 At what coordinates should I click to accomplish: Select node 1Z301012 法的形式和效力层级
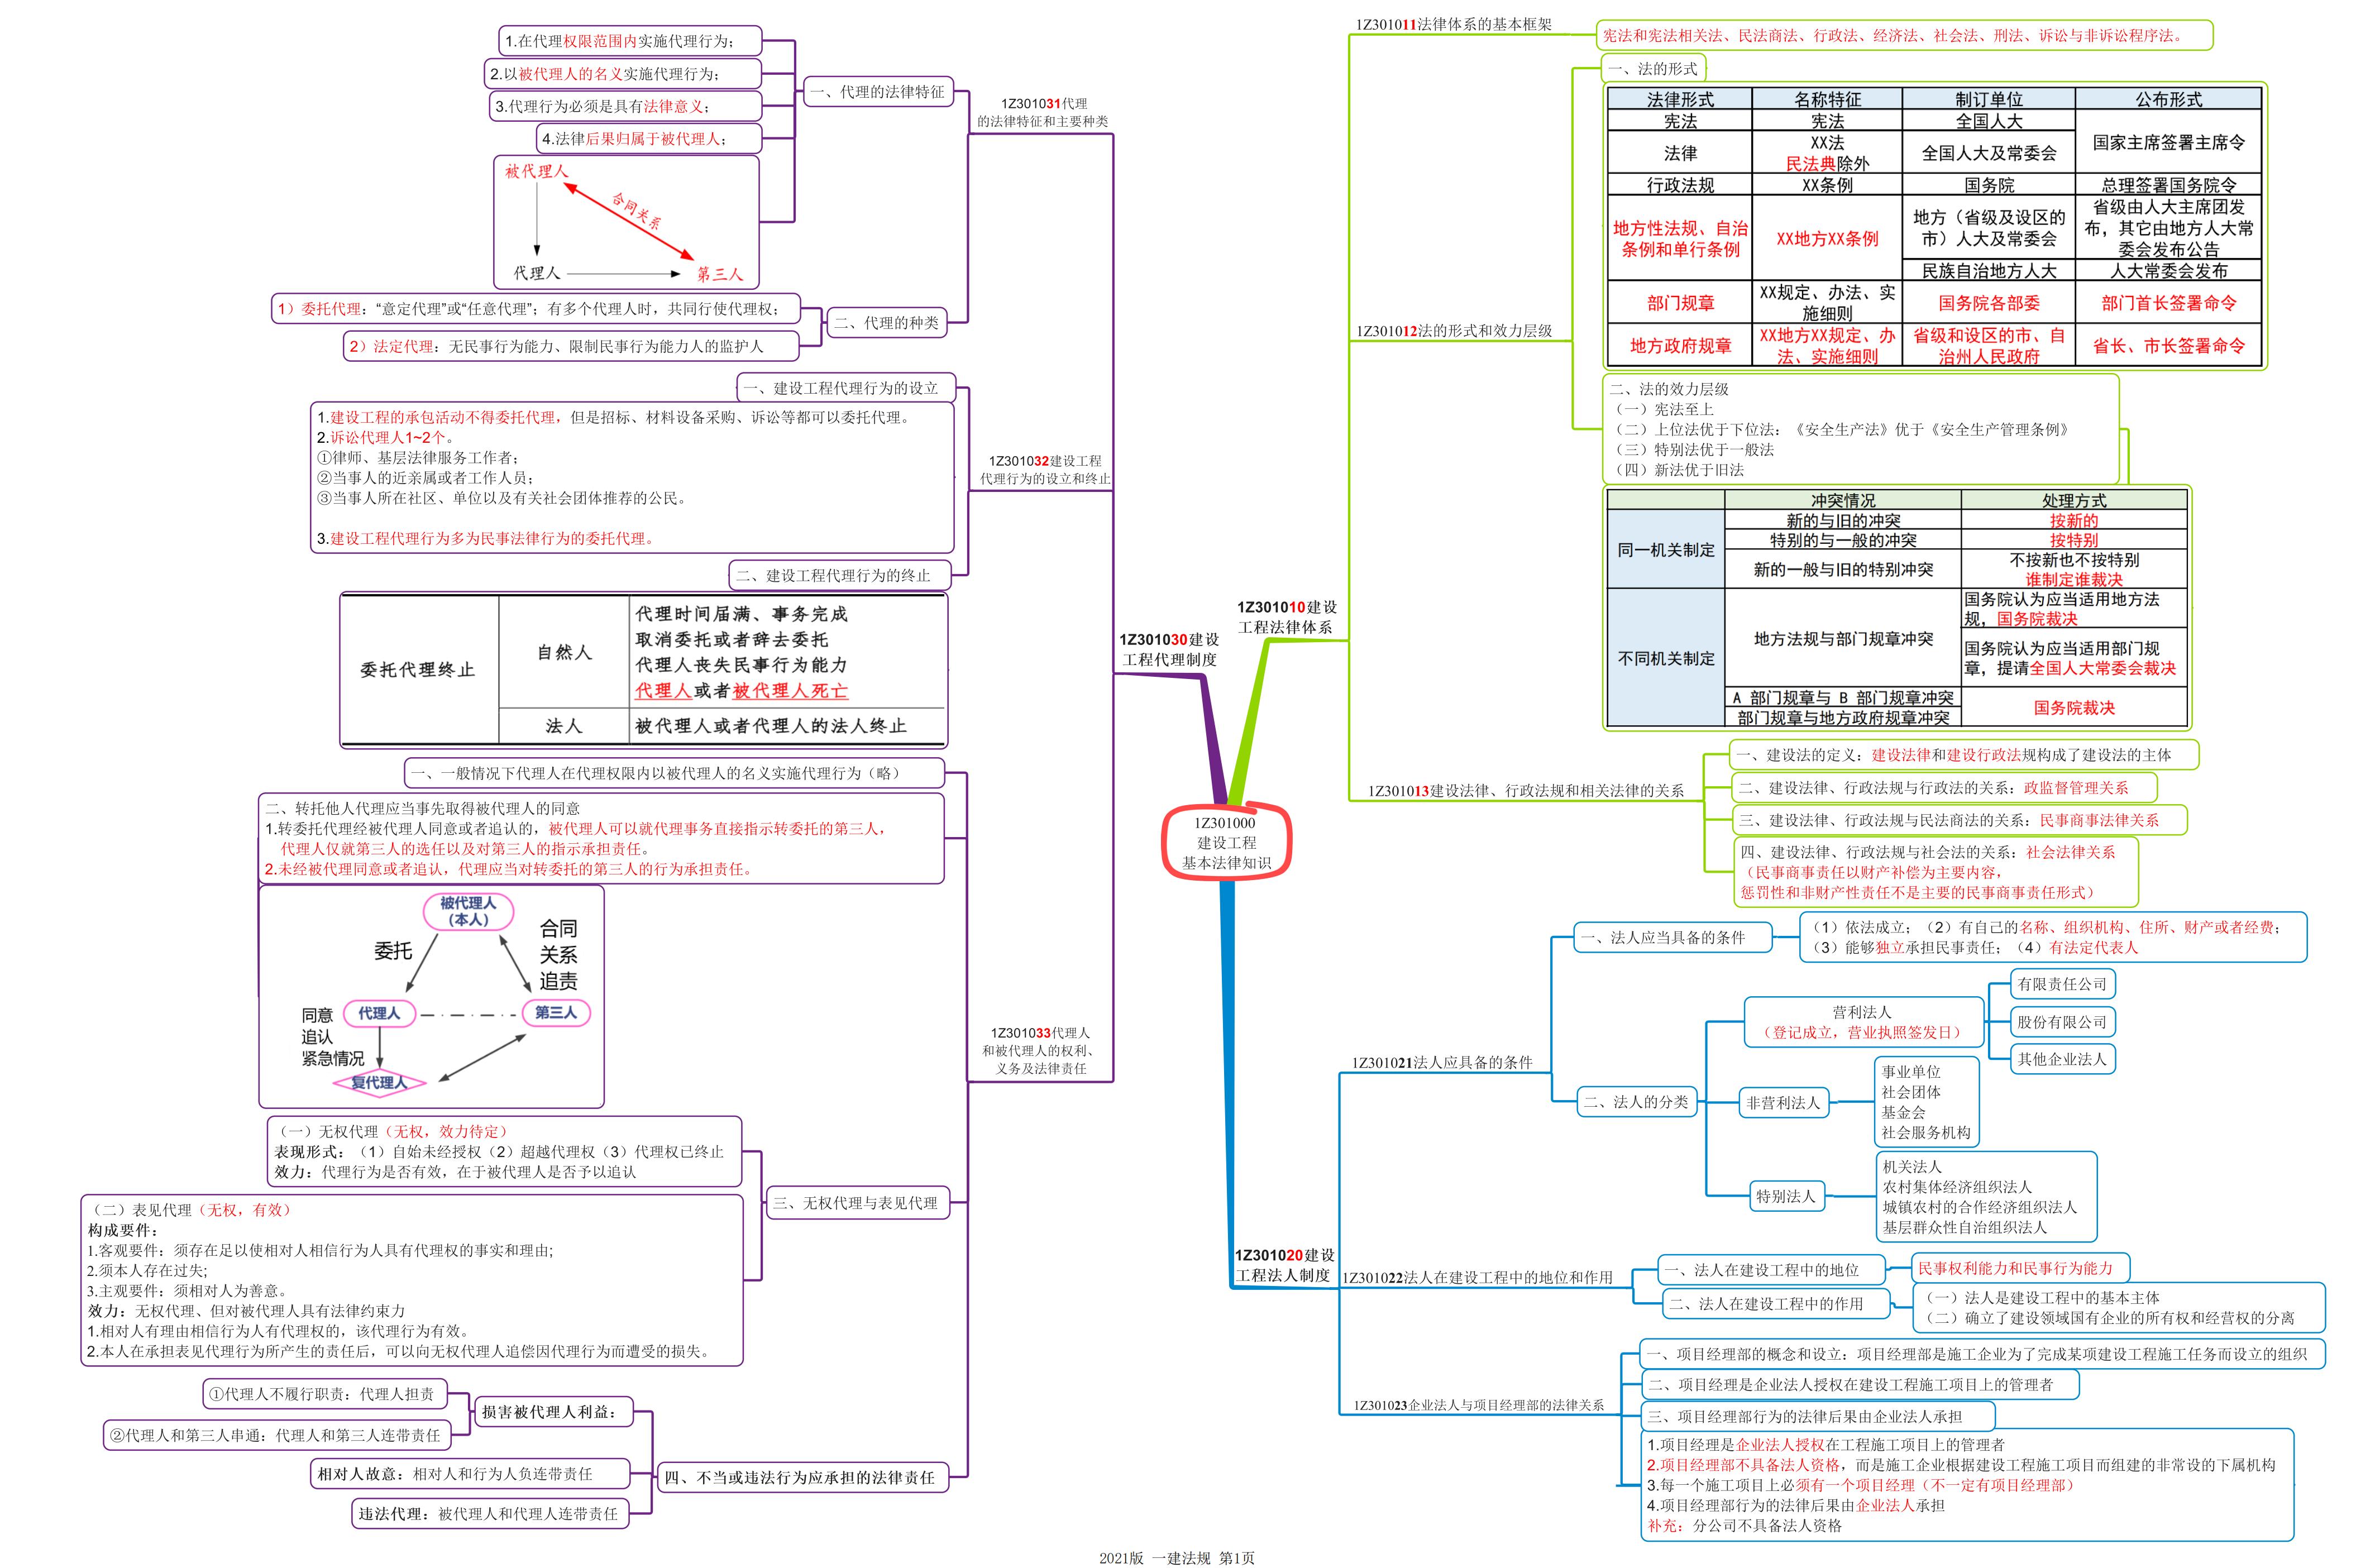1454,331
